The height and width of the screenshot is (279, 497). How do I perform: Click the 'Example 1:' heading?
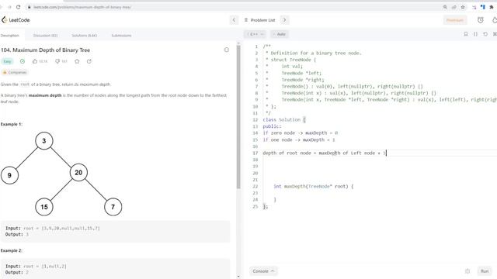tap(12, 124)
